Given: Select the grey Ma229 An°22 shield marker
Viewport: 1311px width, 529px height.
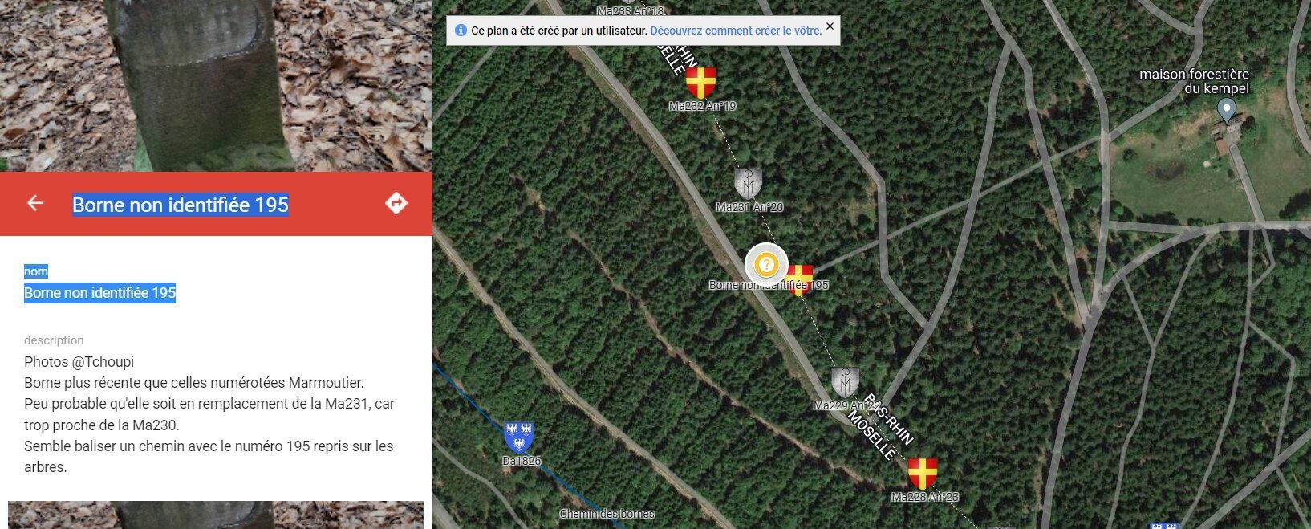Looking at the screenshot, I should tap(845, 382).
